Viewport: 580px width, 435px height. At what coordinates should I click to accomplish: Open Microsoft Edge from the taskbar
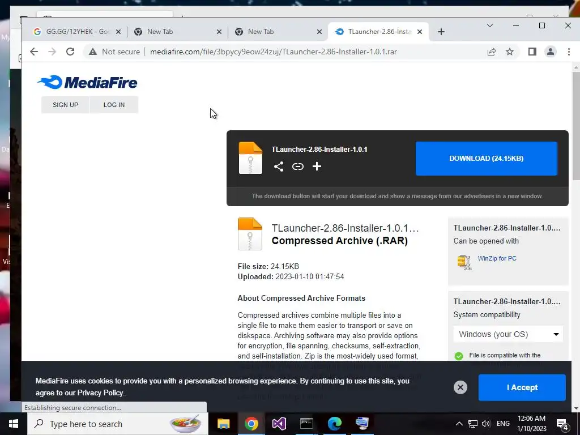334,424
